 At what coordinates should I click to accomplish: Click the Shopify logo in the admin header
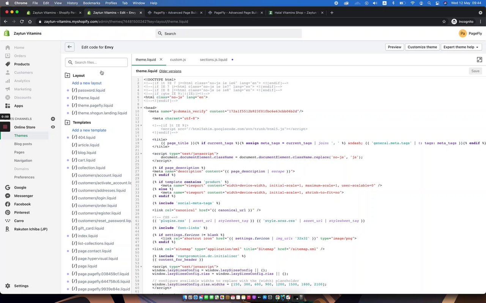pos(7,33)
